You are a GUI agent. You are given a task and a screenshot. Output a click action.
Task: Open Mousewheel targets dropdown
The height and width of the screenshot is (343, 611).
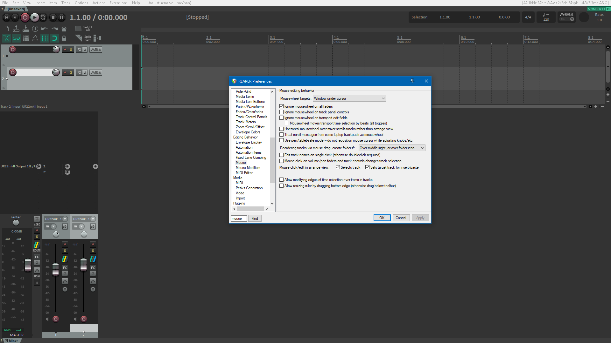(x=349, y=98)
